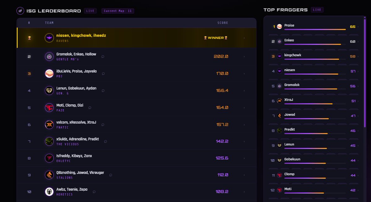Expand The Vicious row chevron

click(x=244, y=141)
